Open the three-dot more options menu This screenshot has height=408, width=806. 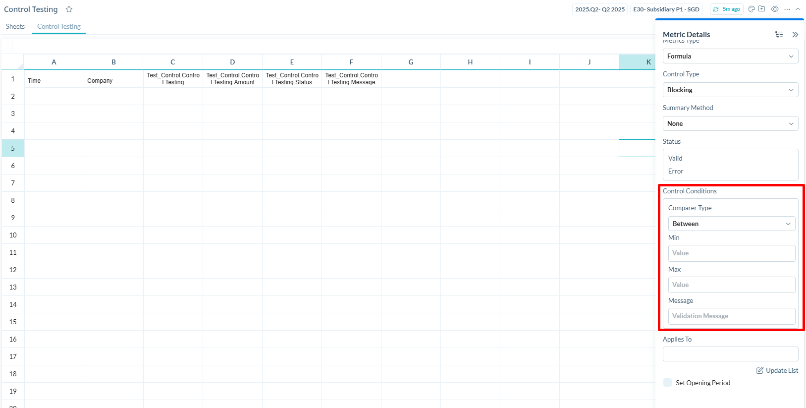coord(787,9)
